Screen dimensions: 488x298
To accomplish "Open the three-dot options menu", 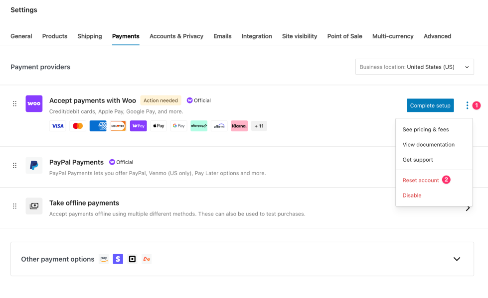I will 467,105.
